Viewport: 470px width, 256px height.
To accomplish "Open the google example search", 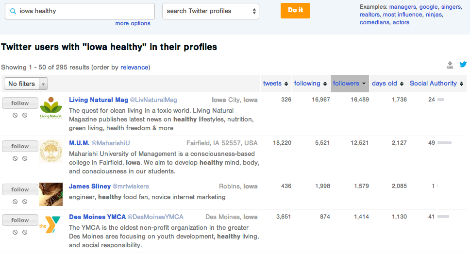I will pos(429,7).
